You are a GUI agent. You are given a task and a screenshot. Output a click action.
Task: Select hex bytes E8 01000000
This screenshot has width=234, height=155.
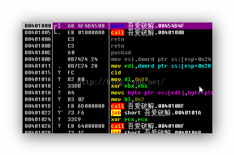pos(86,33)
